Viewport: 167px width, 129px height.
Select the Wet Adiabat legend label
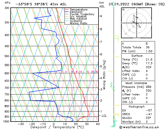click(x=78, y=19)
